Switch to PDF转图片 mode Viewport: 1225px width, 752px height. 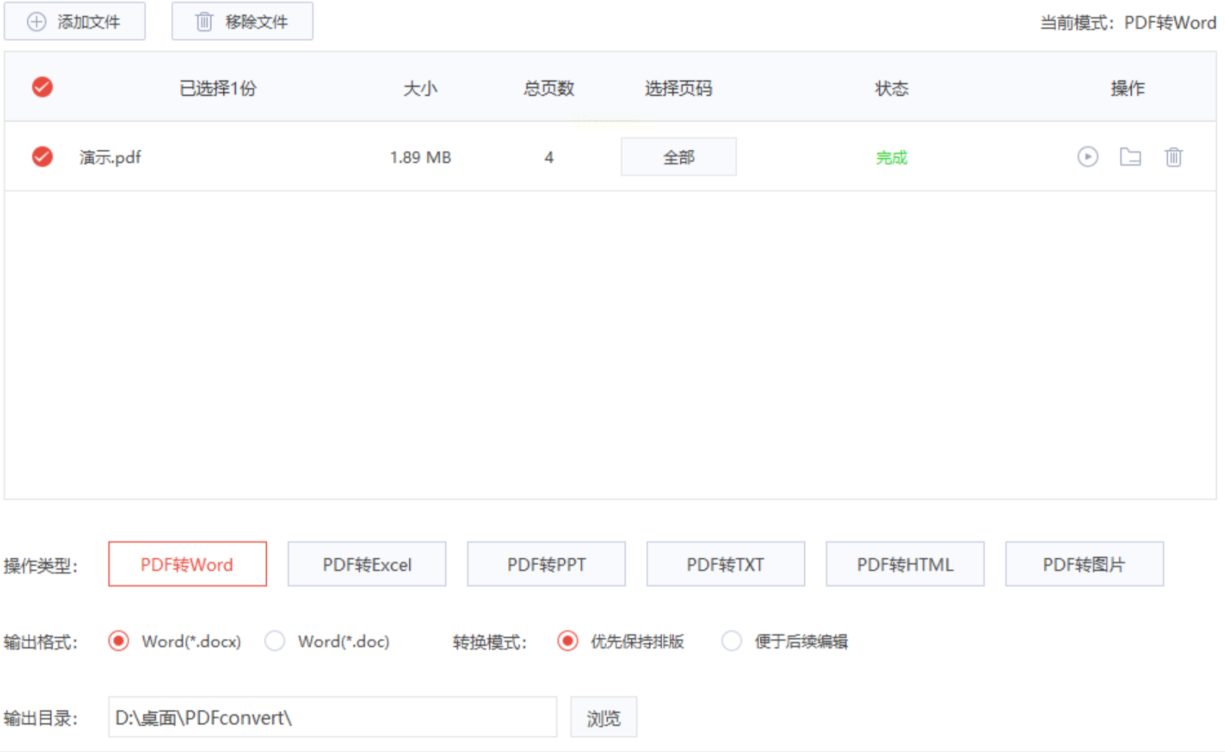pyautogui.click(x=1084, y=564)
